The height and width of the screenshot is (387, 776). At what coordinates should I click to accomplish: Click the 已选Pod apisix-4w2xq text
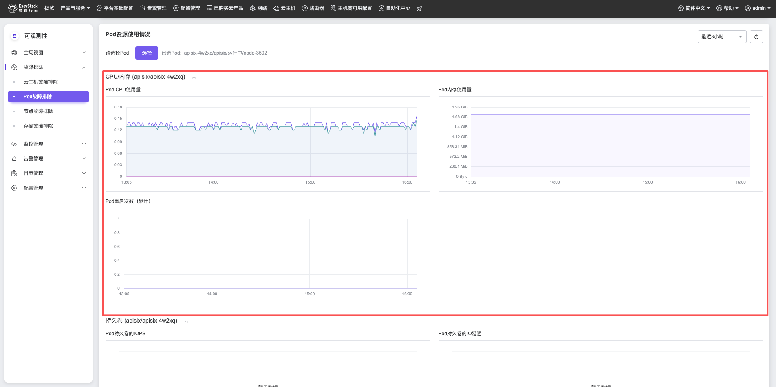(214, 53)
